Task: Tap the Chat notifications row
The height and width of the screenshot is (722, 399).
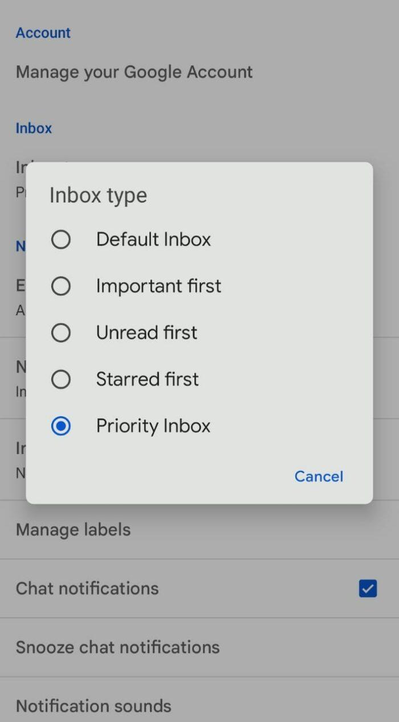Action: [x=87, y=588]
